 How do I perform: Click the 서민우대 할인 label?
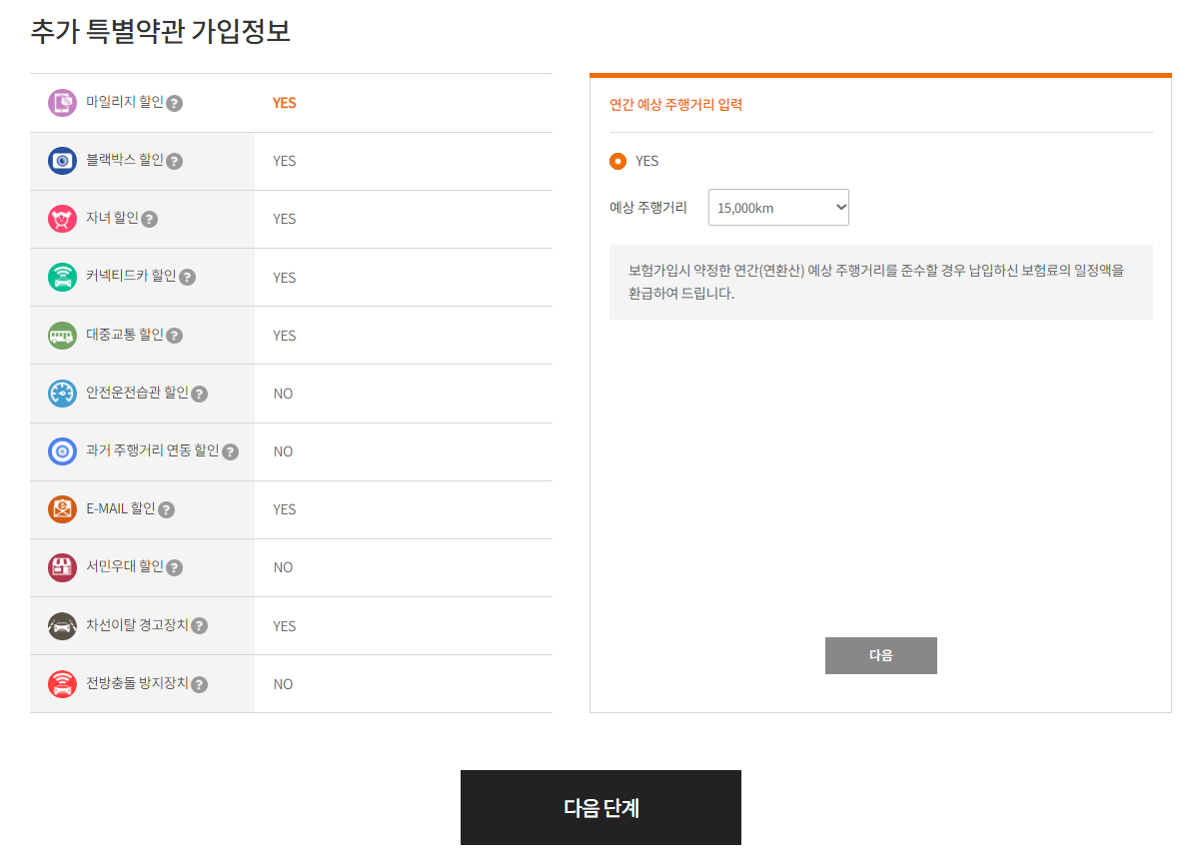[125, 566]
